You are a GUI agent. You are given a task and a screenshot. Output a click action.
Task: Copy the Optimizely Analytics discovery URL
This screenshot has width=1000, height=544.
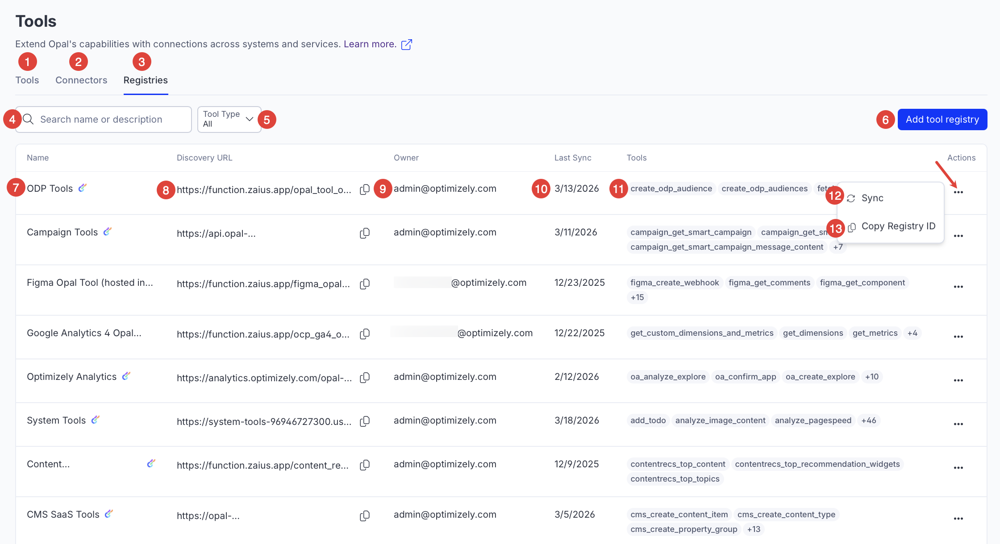365,378
